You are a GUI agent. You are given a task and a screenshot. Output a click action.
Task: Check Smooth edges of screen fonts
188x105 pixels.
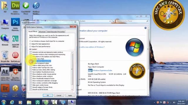31,87
